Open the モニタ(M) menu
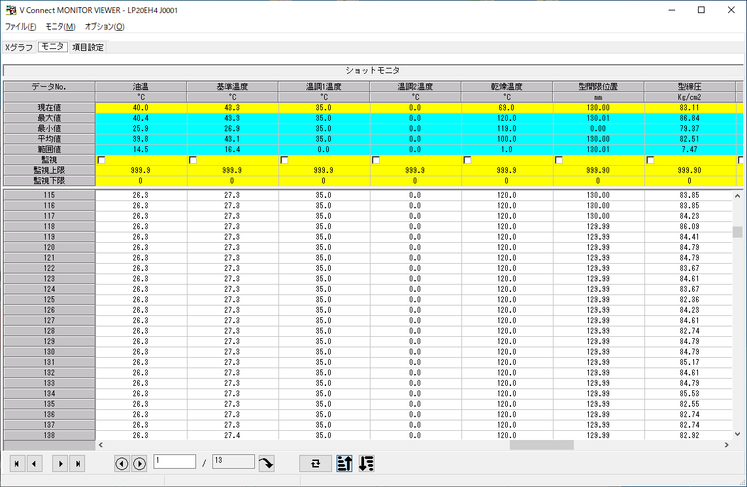The image size is (747, 487). click(60, 27)
